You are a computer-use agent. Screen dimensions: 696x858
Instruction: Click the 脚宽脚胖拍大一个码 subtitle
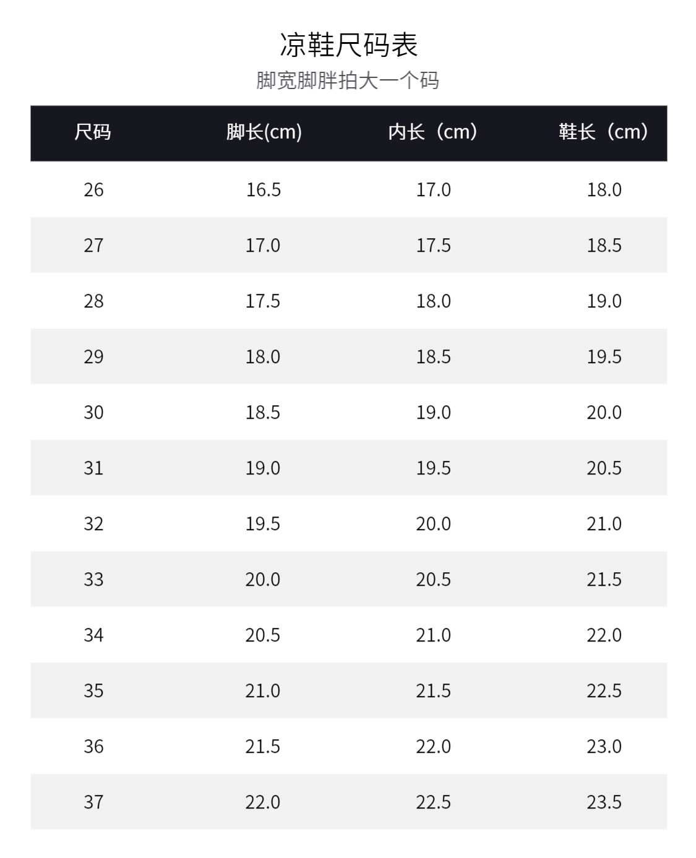pyautogui.click(x=348, y=80)
